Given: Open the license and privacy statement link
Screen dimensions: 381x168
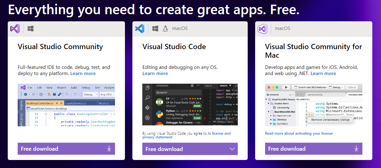Looking at the screenshot, I should (187, 135).
